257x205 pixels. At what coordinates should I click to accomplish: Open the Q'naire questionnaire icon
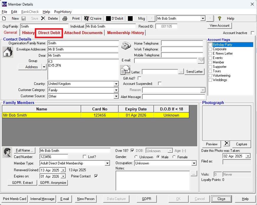point(87,19)
